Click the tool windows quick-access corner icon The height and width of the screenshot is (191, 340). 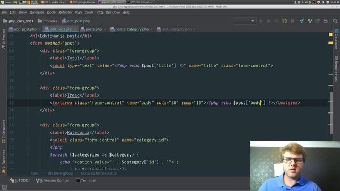pos(4,187)
